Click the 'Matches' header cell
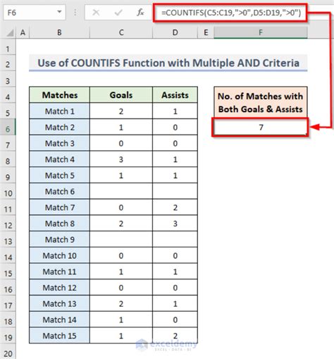Image resolution: width=334 pixels, height=359 pixels. (59, 95)
